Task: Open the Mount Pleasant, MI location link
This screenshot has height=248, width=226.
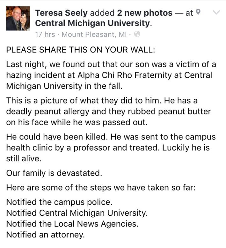Action: [94, 34]
